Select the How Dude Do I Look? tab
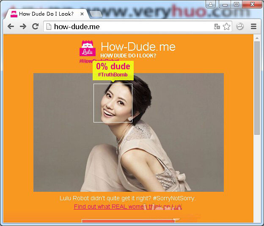 click(x=46, y=14)
